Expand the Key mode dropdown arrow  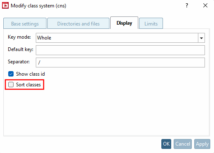pyautogui.click(x=201, y=38)
